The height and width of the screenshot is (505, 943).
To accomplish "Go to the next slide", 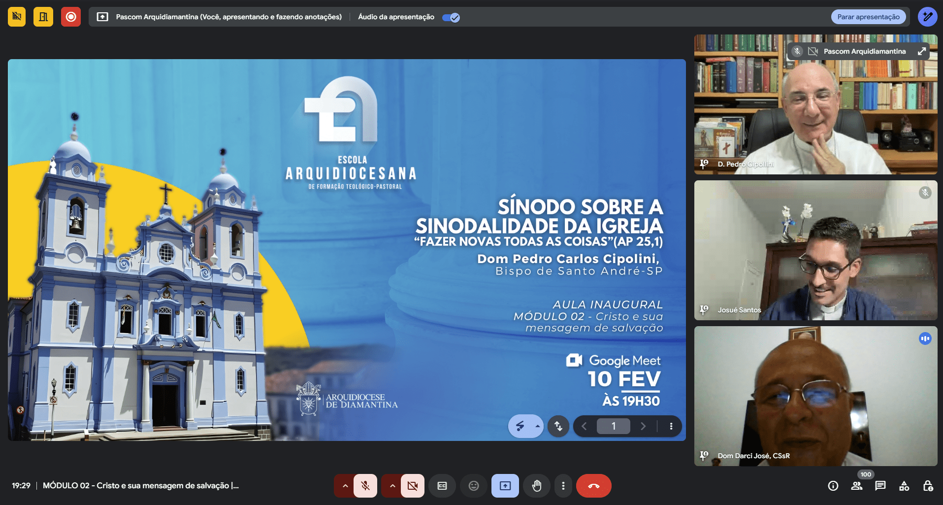I will (643, 426).
